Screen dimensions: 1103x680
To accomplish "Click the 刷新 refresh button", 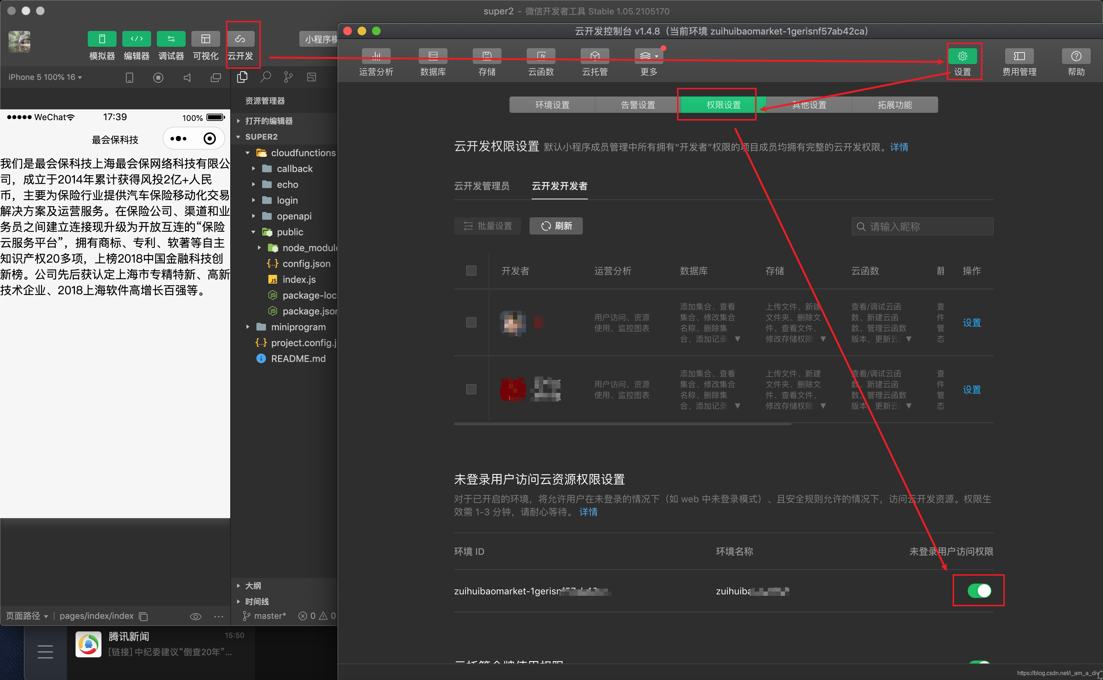I will click(556, 226).
